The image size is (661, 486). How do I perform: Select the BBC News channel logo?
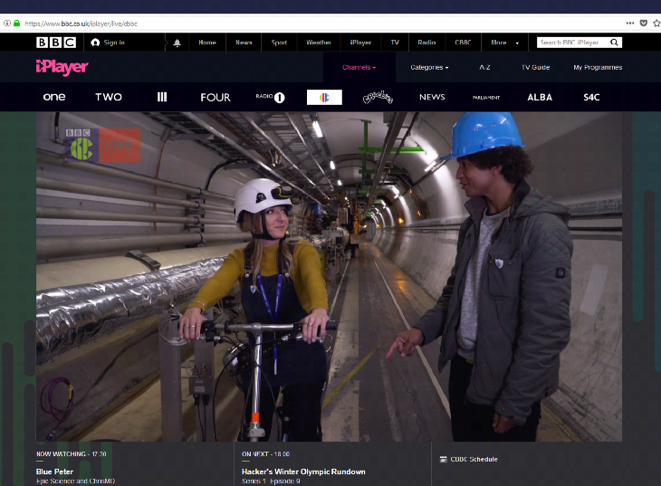[432, 98]
